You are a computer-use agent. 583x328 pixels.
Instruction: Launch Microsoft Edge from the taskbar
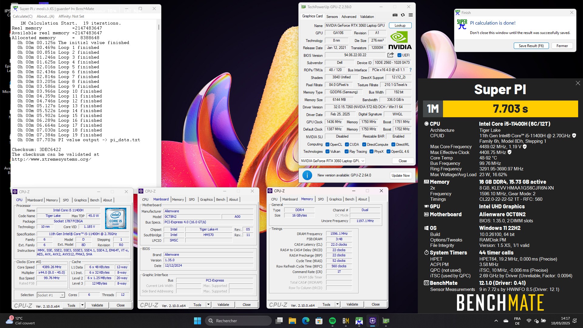[305, 321]
